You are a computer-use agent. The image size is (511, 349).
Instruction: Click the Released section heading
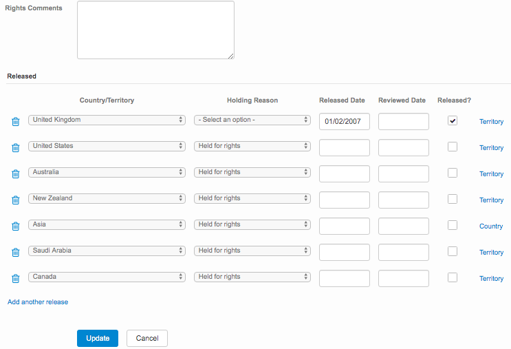(x=21, y=76)
